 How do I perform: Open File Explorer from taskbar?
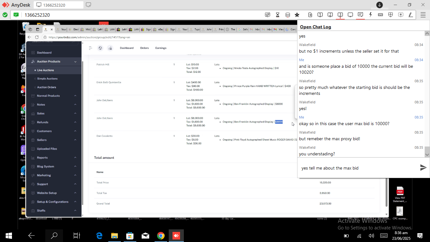point(114,235)
